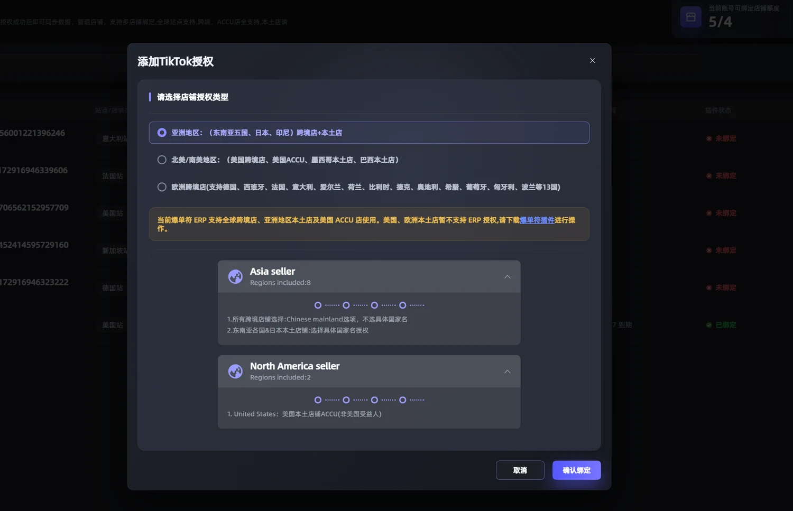Click 确认绑定 to confirm binding

pos(576,470)
